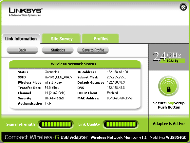190x143 pixels.
Task: Push the SecureEasySetup lock button
Action: pyautogui.click(x=169, y=86)
